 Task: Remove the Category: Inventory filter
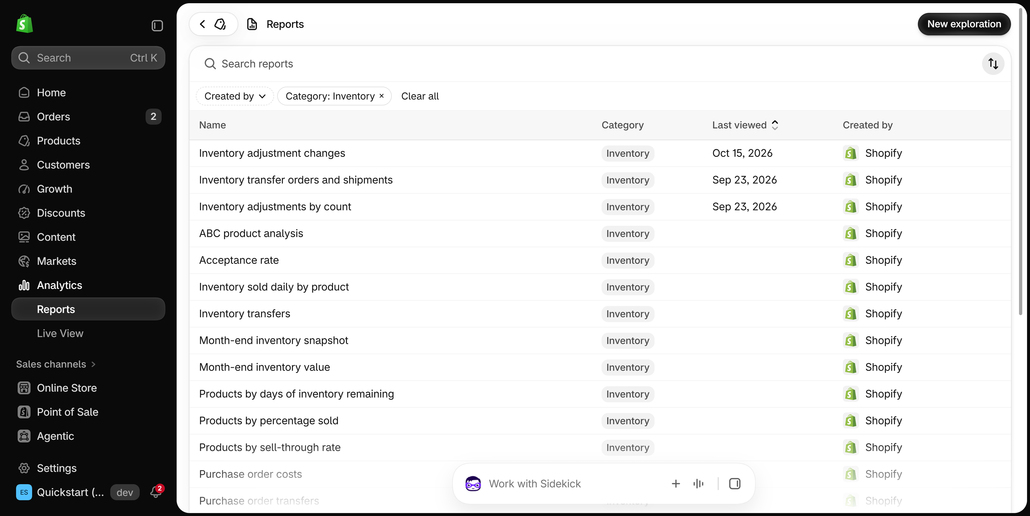pyautogui.click(x=381, y=96)
